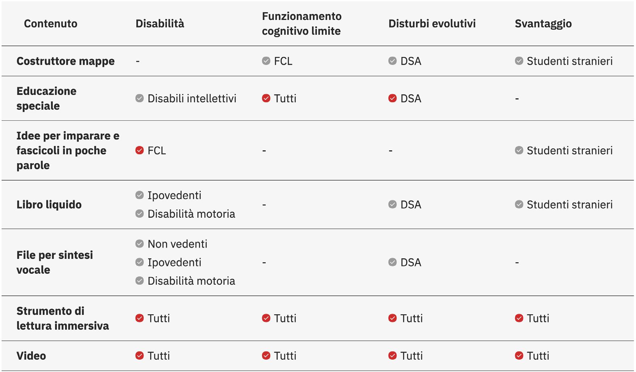This screenshot has height=372, width=636.
Task: Click red check for Tutti under Disabilità in Strumento di lettura row
Action: pos(139,318)
